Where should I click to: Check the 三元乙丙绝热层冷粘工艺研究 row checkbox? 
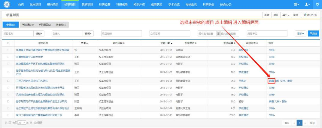click(8, 81)
